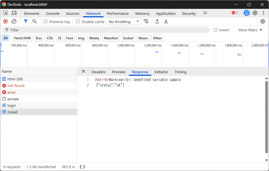Viewport: 269px width, 171px height.
Task: Open the Headers tab
Action: click(99, 72)
